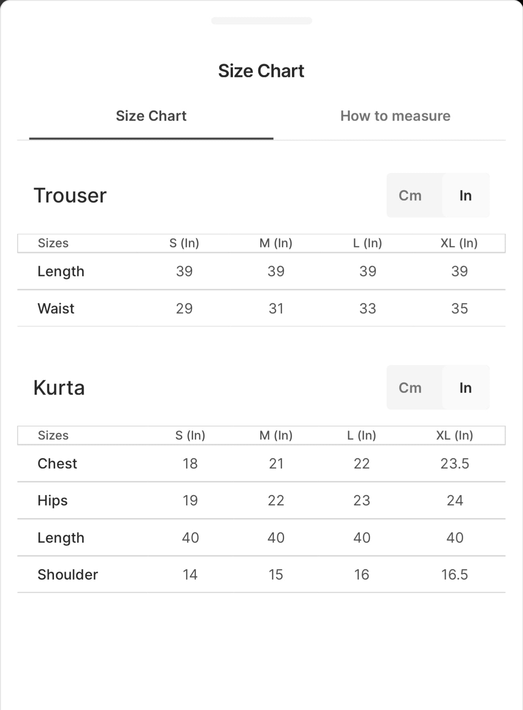Toggle Trouser units to In
Screen dimensions: 523x710
466,195
